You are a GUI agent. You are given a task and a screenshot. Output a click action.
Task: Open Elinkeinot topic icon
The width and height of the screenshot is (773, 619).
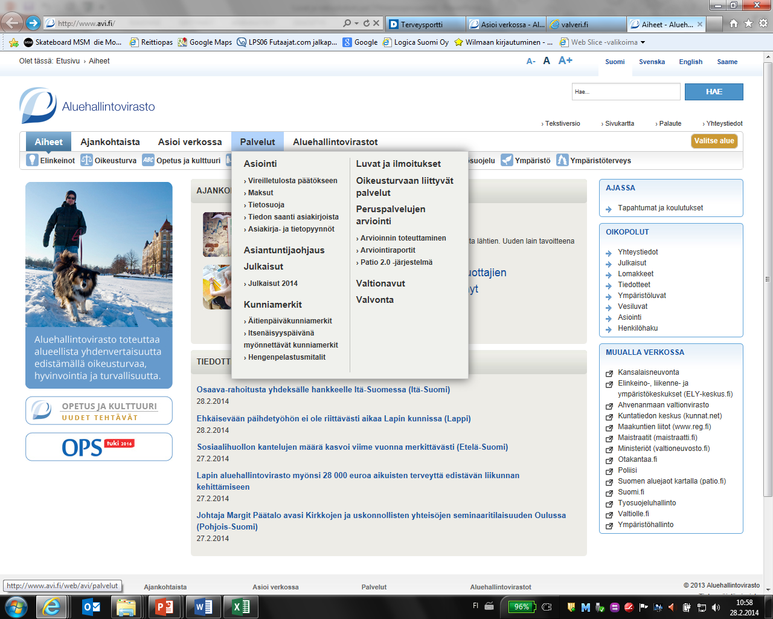coord(33,160)
